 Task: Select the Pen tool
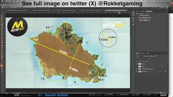[2, 48]
